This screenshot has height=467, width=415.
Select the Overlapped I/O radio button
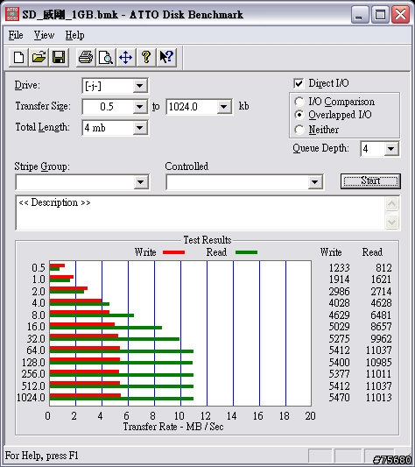coord(299,115)
